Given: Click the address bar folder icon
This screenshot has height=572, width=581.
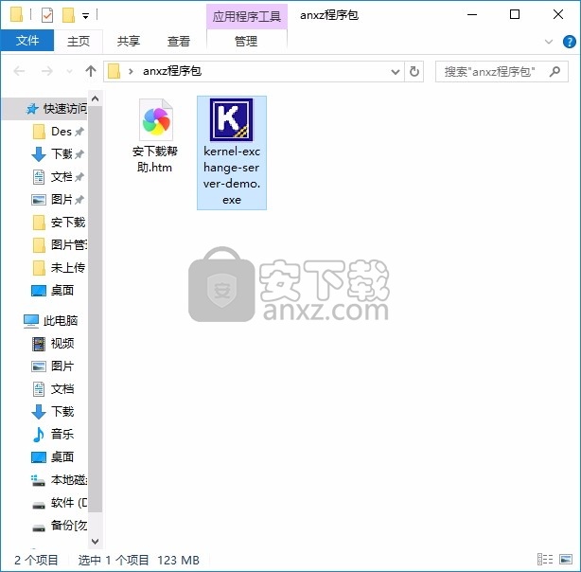Looking at the screenshot, I should (x=114, y=71).
